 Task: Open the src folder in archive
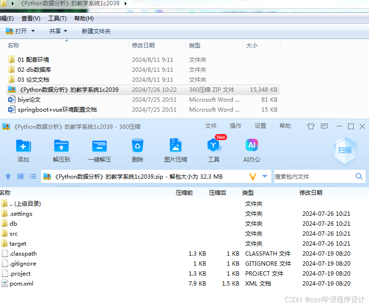coord(10,234)
